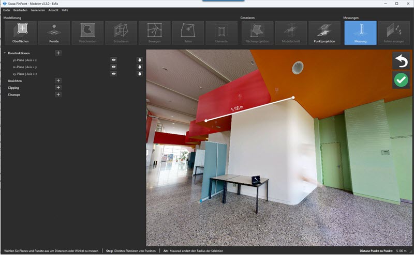Open the Punktprojektion generator
Image resolution: width=414 pixels, height=255 pixels.
324,33
